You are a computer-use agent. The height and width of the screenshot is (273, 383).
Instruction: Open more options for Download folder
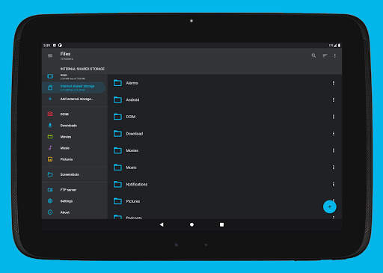(x=334, y=134)
